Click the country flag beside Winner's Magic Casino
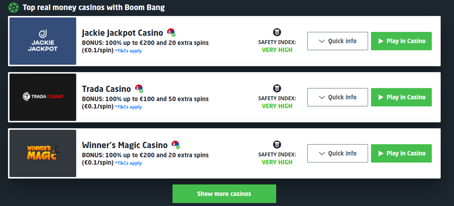Viewport: 454px width, 206px height. [x=176, y=145]
